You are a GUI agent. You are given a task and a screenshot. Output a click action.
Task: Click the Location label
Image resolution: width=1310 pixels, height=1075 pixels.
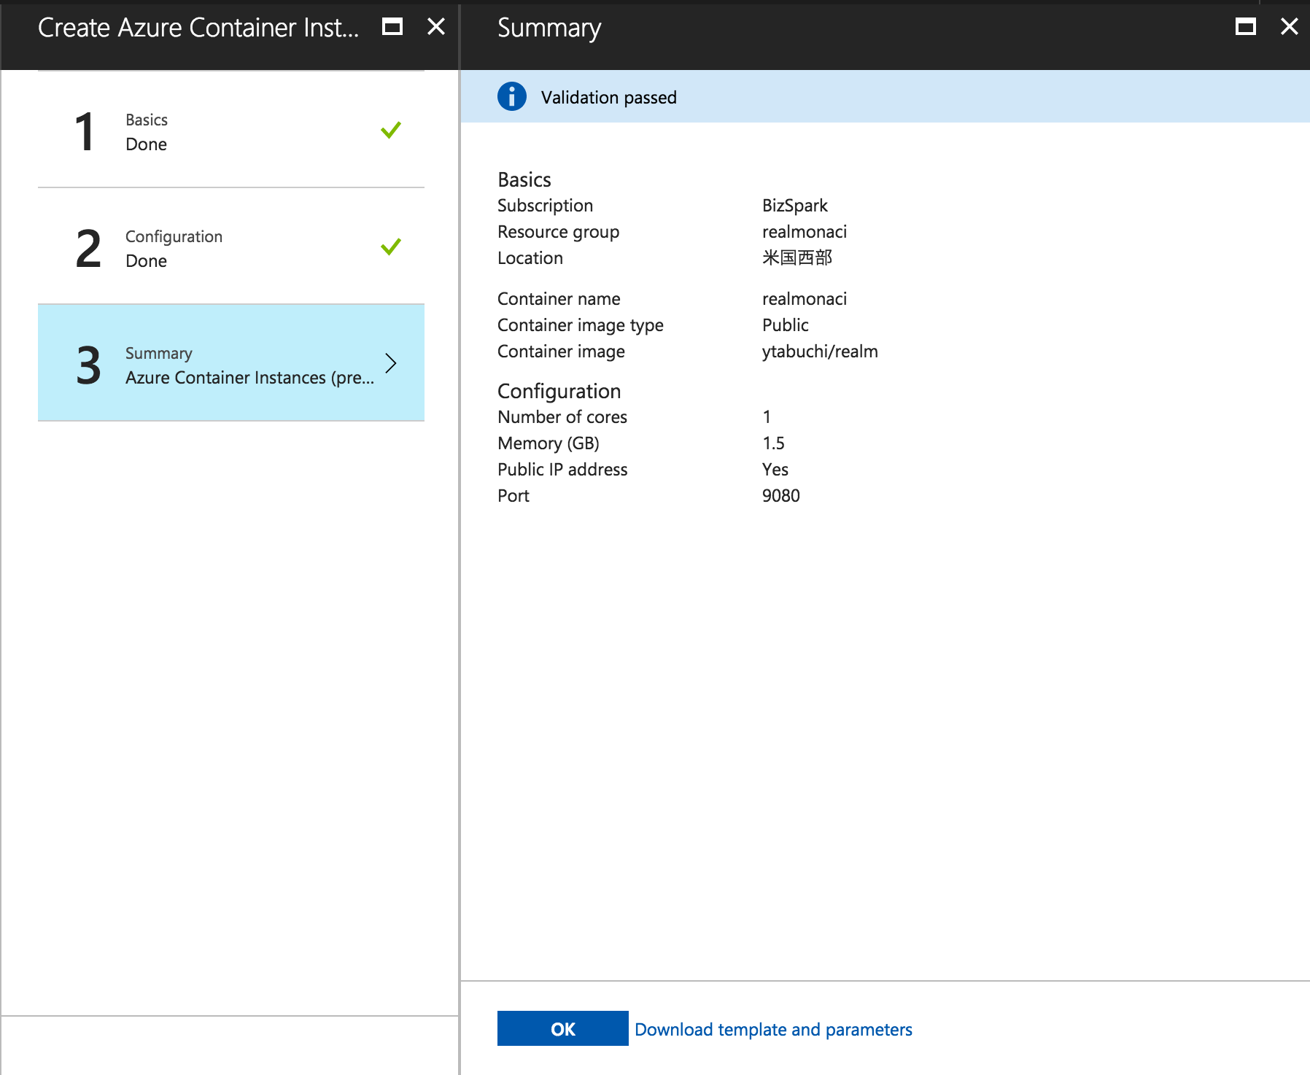[x=530, y=258]
